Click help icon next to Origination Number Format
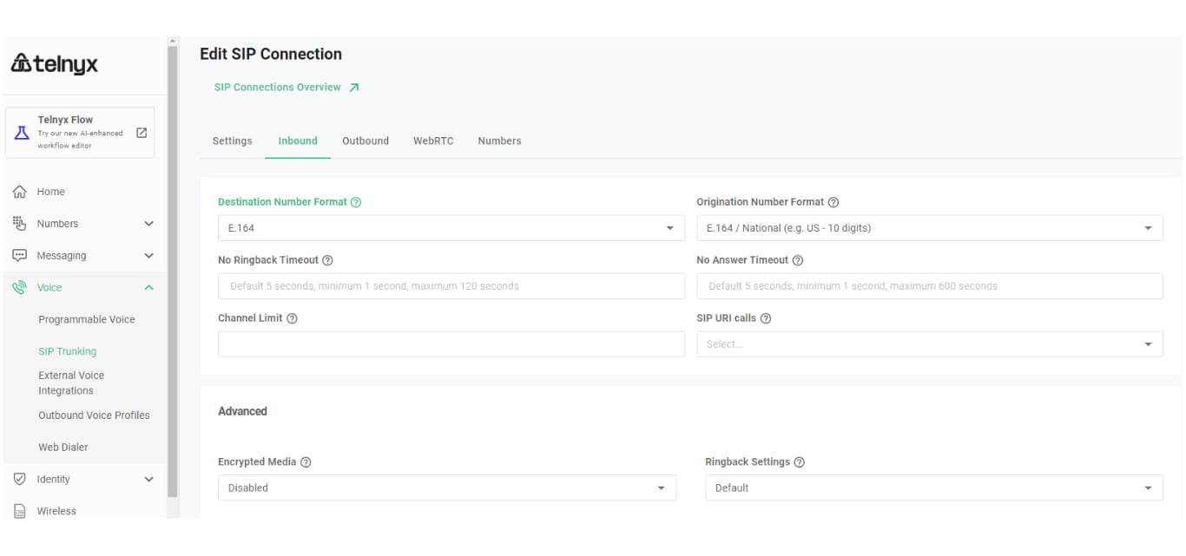 pyautogui.click(x=833, y=202)
